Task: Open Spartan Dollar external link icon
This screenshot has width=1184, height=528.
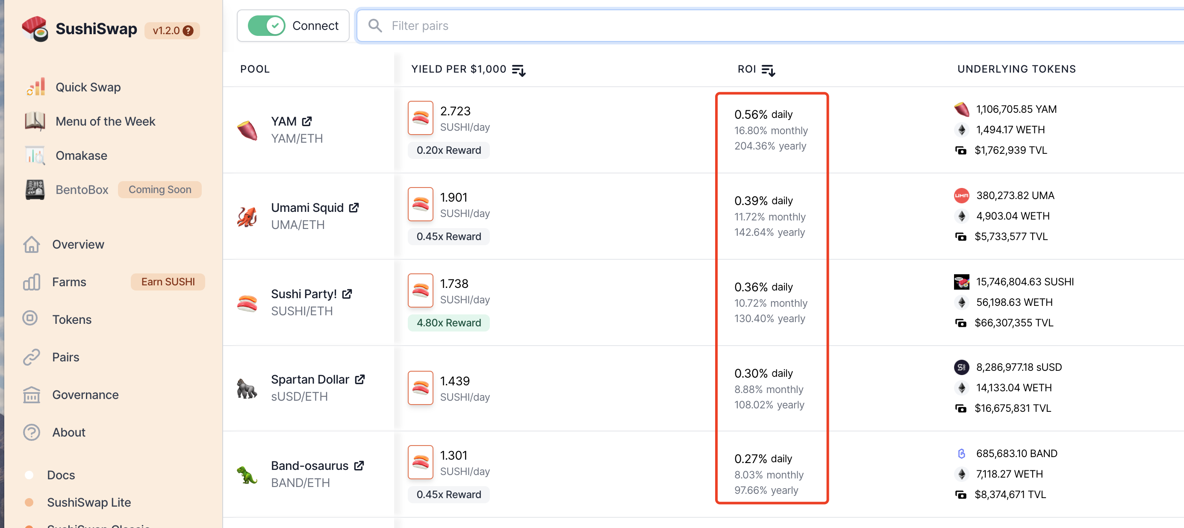Action: 360,380
